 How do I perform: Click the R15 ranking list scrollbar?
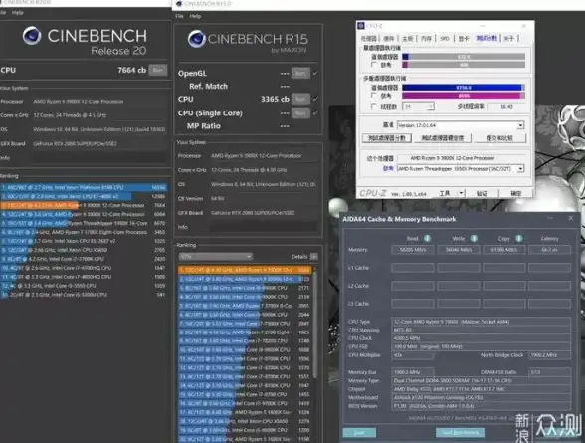pos(314,325)
